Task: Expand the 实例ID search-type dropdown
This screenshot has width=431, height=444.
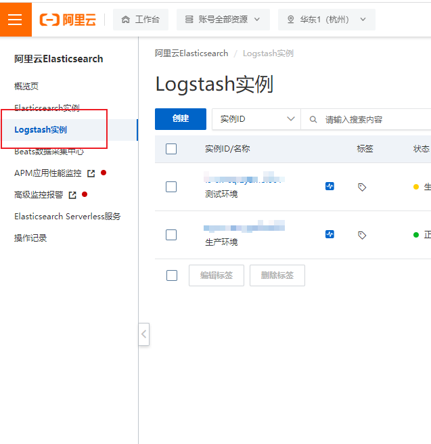Action: pos(256,119)
